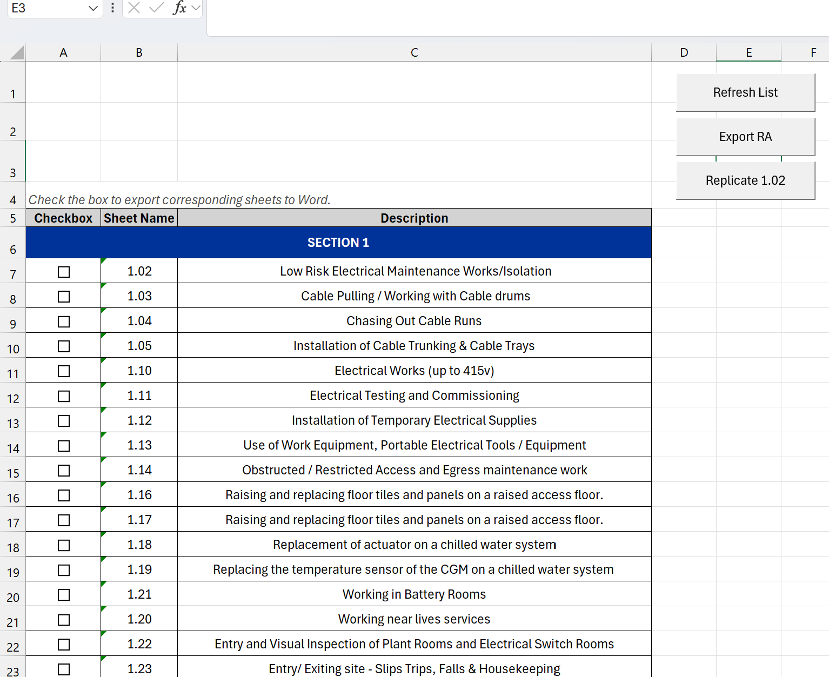Open dropdown next to fx icon
This screenshot has width=829, height=677.
coord(196,8)
